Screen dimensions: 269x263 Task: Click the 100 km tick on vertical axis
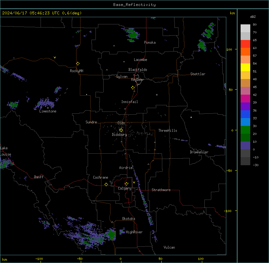[x=229, y=49]
